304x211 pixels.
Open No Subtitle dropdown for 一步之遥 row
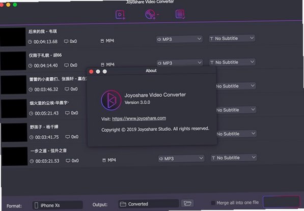(x=234, y=158)
